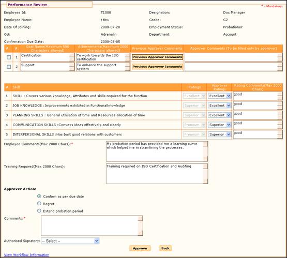The height and width of the screenshot is (258, 287).
Task: Click the Employee Comments text area scrollbar
Action: 205,151
